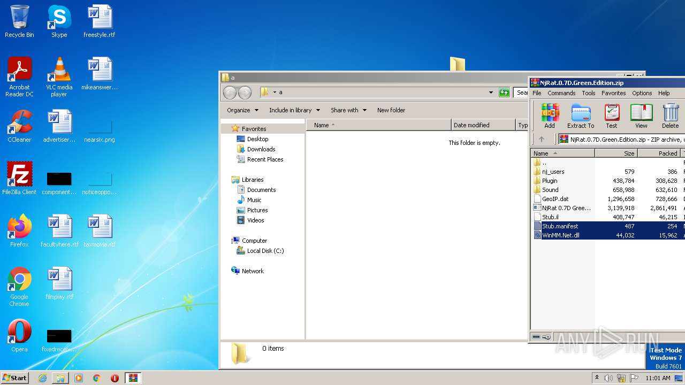Image resolution: width=685 pixels, height=385 pixels.
Task: Select taxmovie.rtf desktop file
Action: point(99,231)
